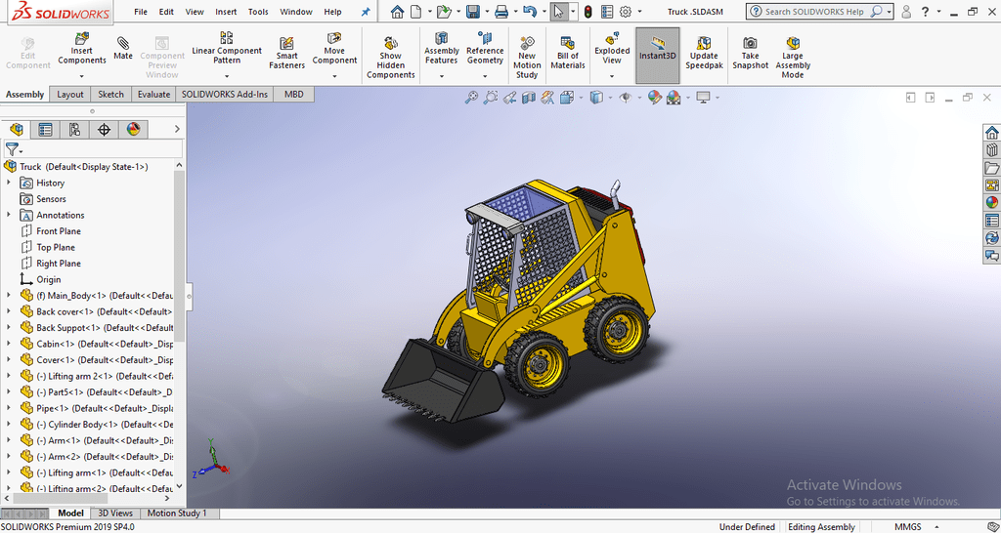Select Move Component tool

(x=334, y=49)
